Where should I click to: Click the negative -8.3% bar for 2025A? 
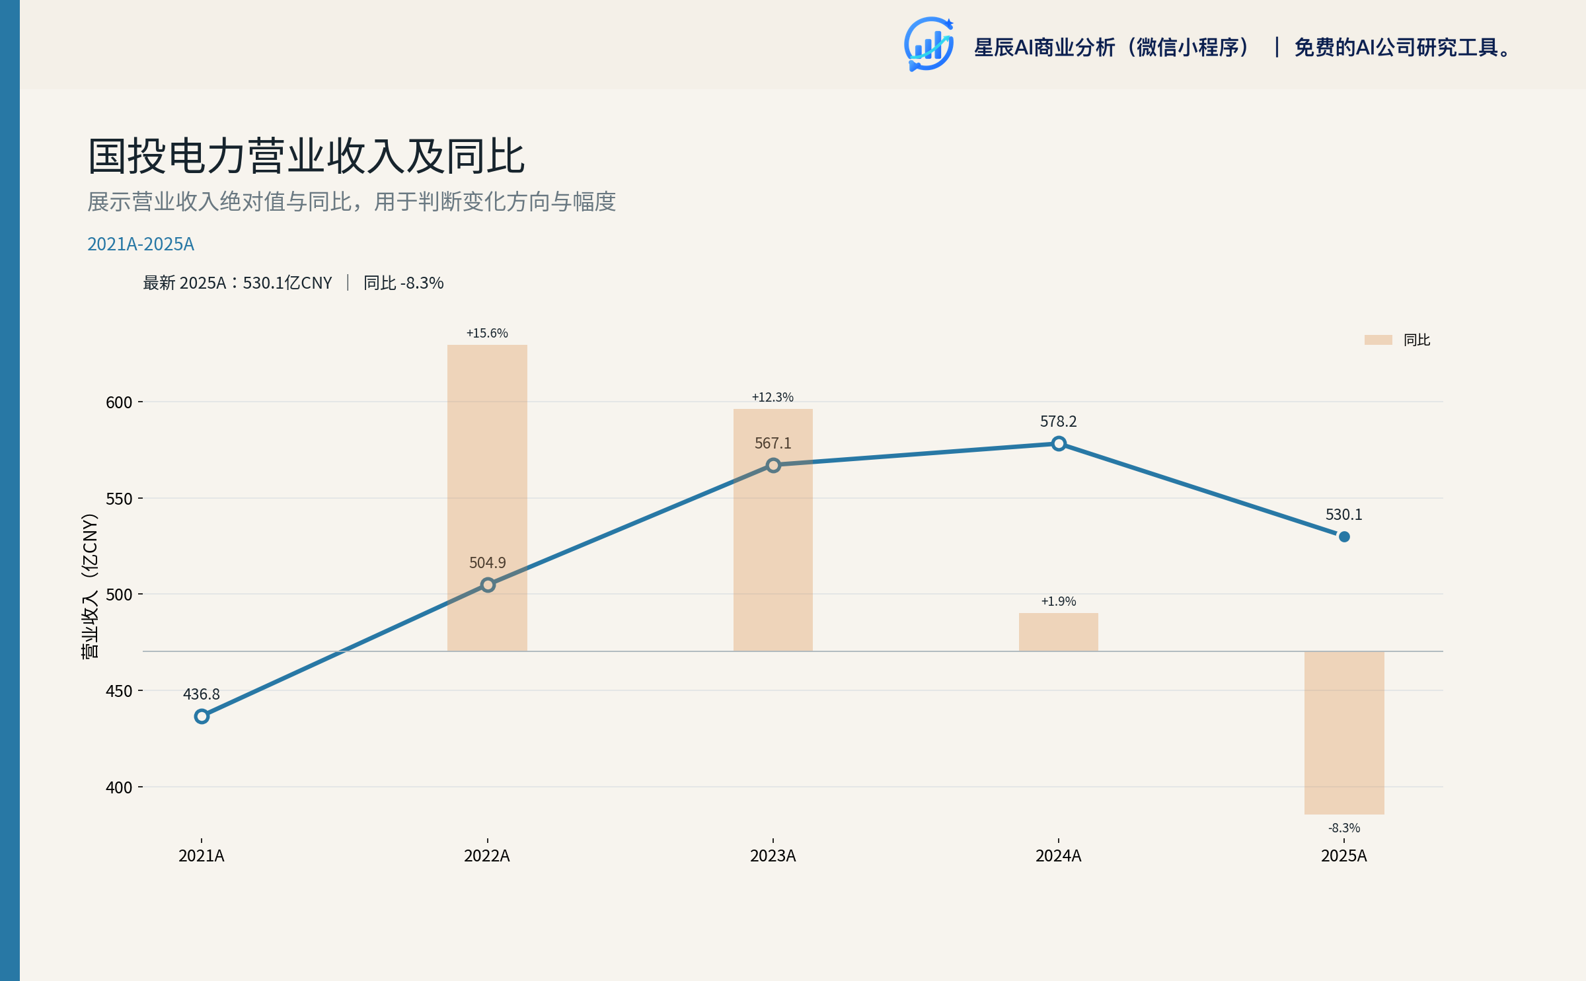click(x=1344, y=733)
